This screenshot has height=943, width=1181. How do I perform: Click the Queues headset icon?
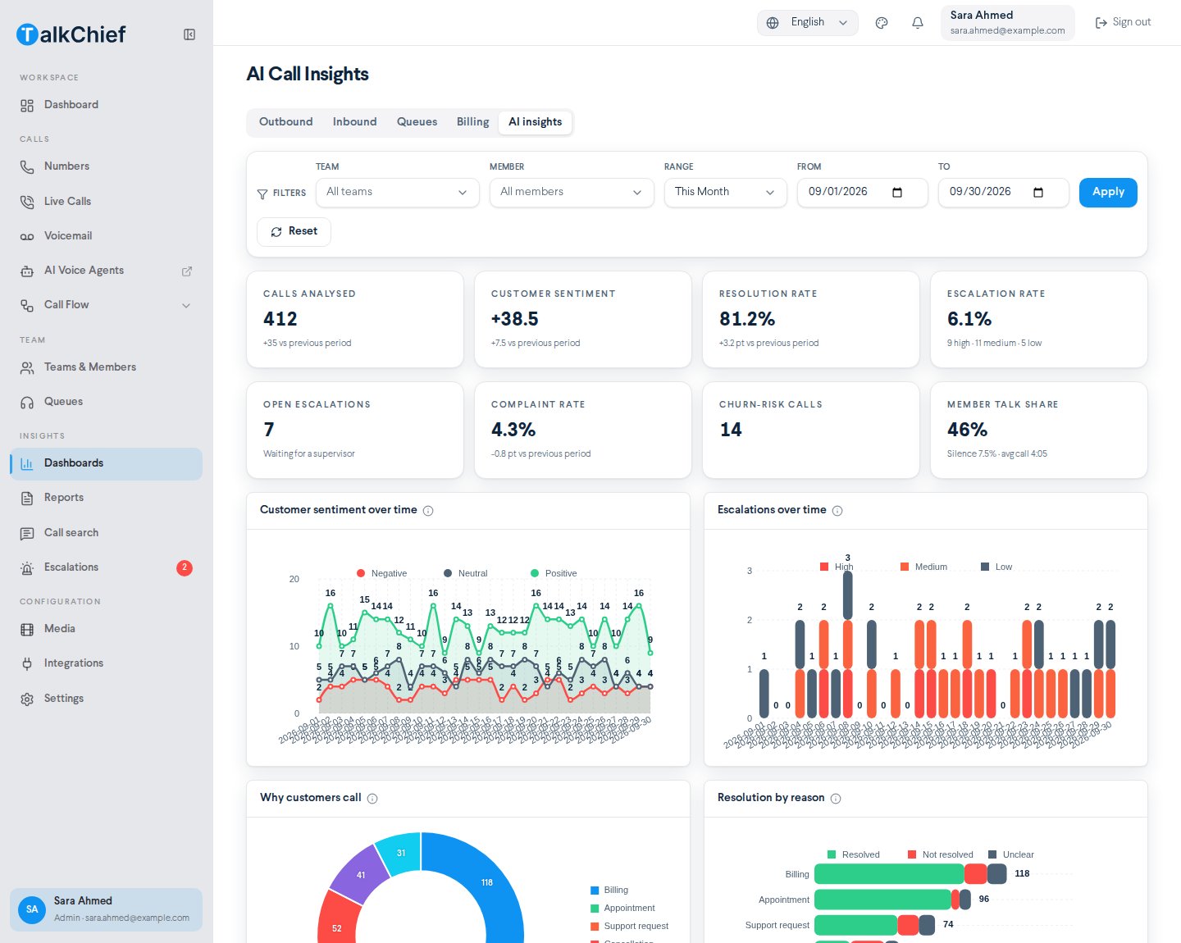click(27, 403)
